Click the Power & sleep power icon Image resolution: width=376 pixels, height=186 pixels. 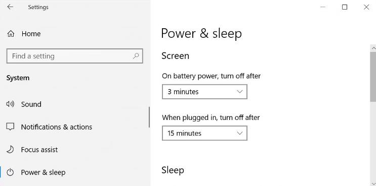click(x=10, y=172)
